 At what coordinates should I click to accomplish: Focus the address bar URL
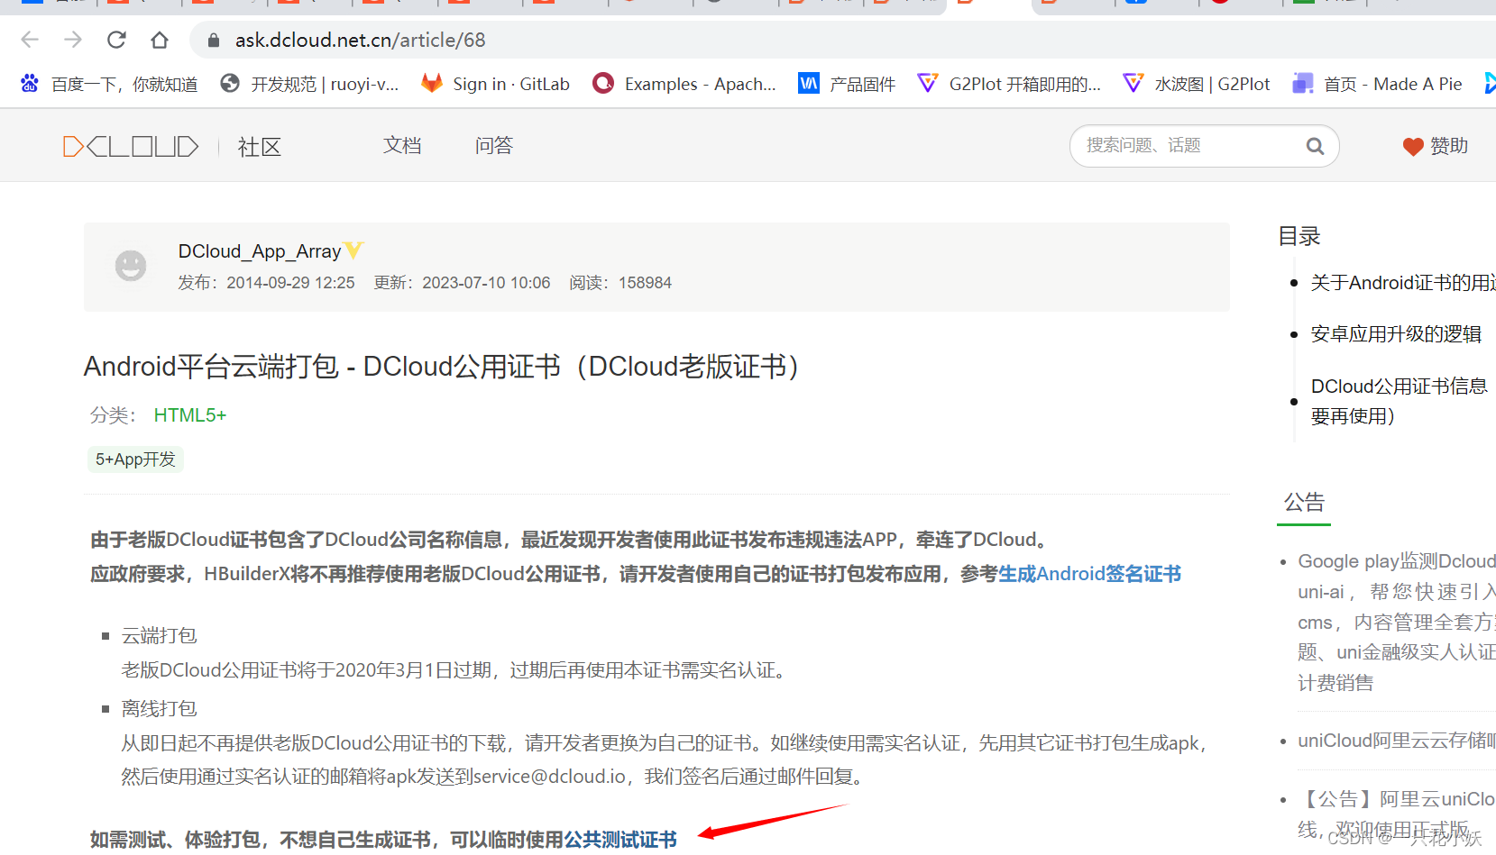(360, 40)
